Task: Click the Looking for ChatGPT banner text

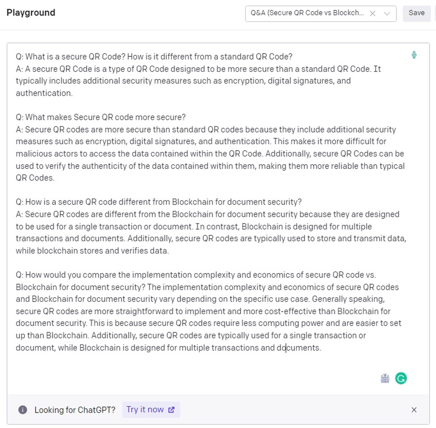Action: tap(75, 410)
